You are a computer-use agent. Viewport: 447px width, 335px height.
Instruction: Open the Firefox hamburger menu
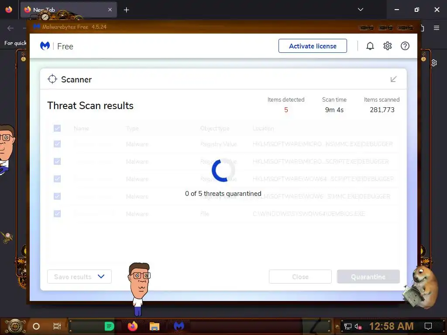[x=437, y=28]
